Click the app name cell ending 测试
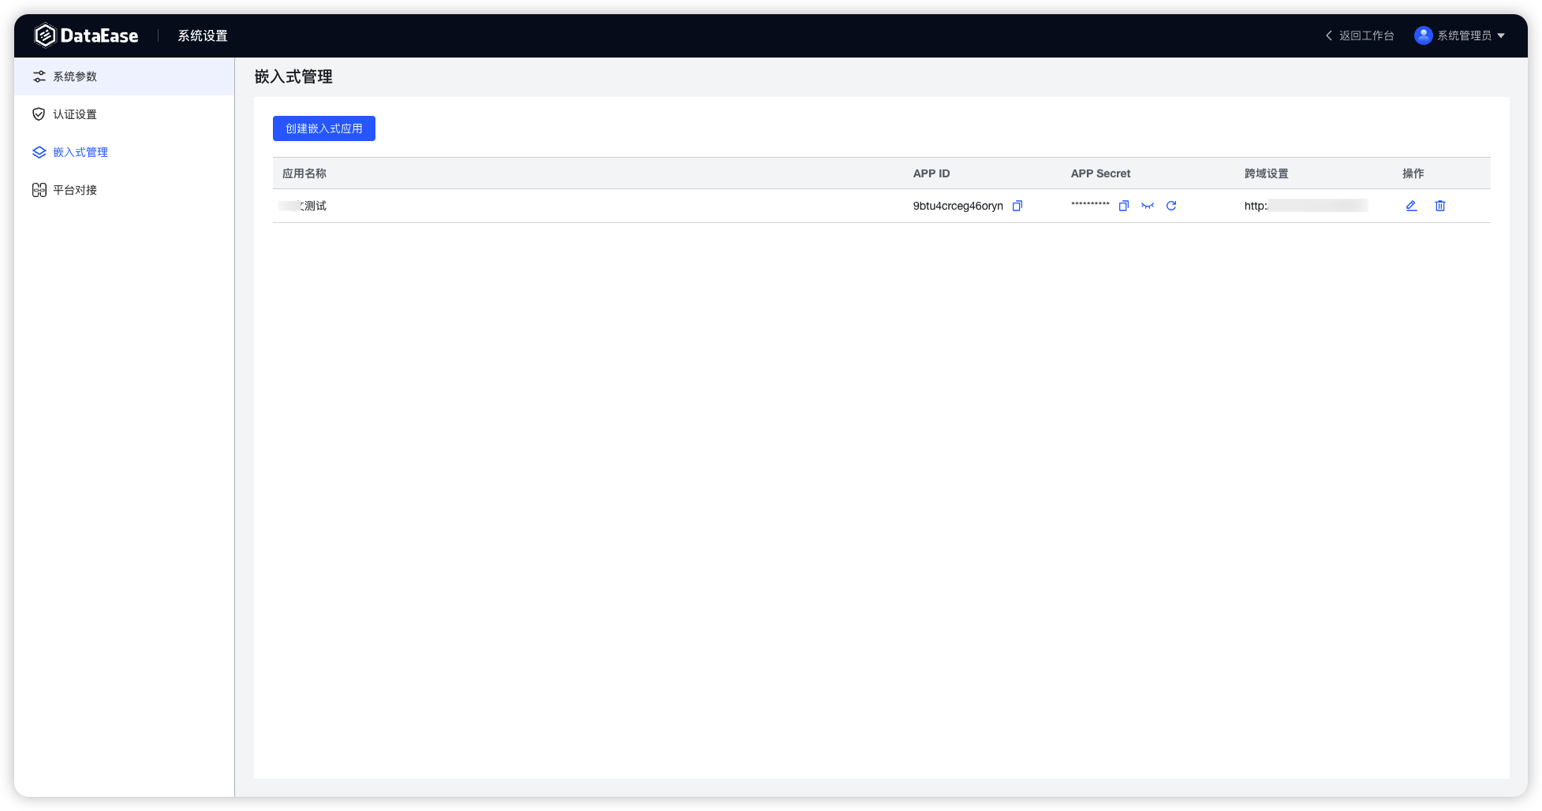 coord(303,206)
